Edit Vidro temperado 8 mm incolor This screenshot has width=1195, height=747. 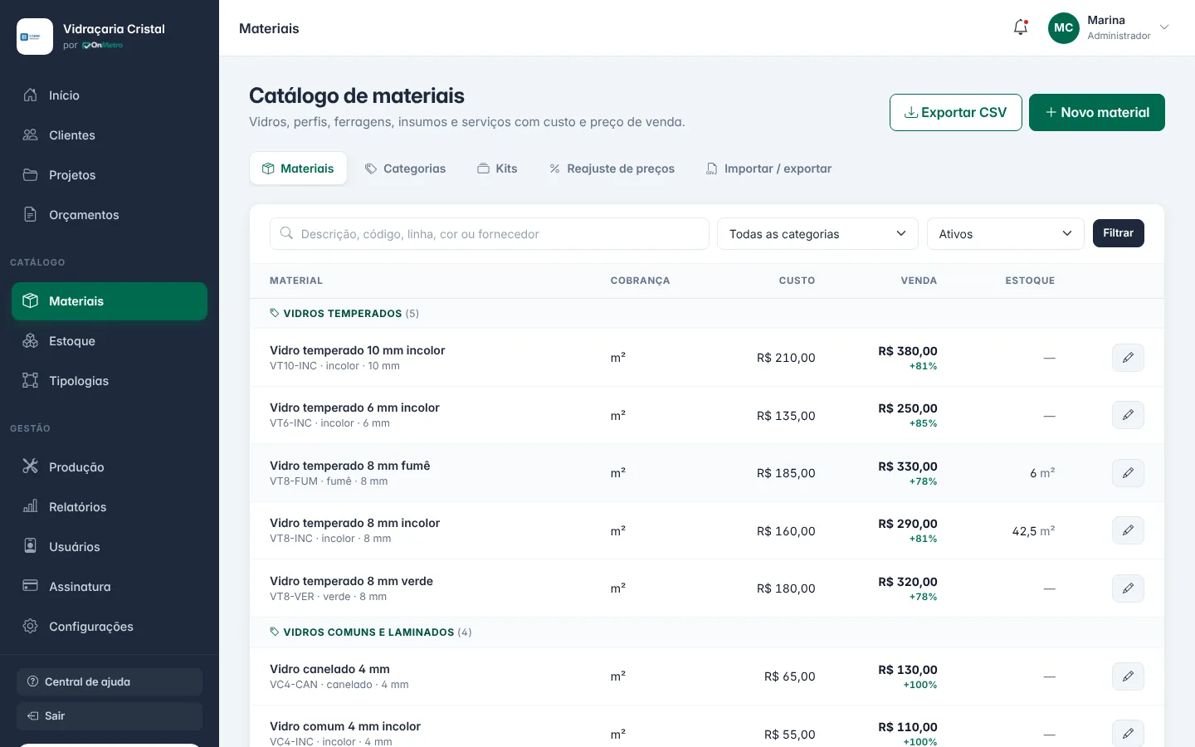pos(1128,530)
